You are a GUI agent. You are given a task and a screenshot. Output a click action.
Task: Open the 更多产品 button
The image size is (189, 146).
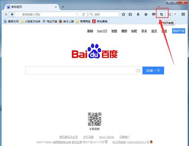click(179, 31)
